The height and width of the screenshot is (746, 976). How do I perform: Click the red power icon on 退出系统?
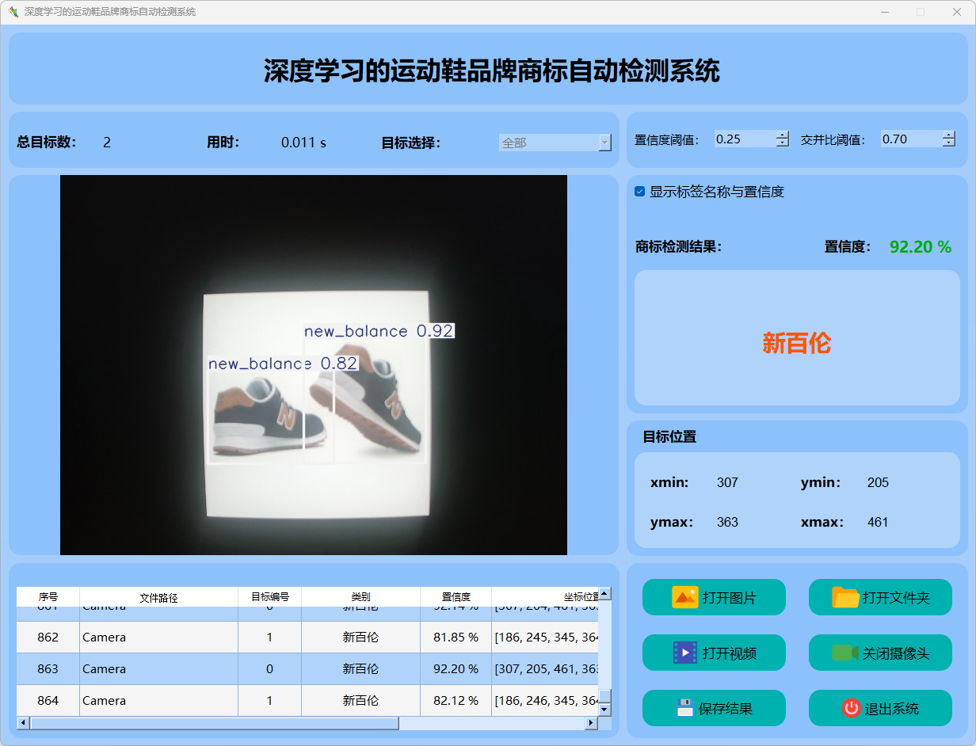point(851,708)
